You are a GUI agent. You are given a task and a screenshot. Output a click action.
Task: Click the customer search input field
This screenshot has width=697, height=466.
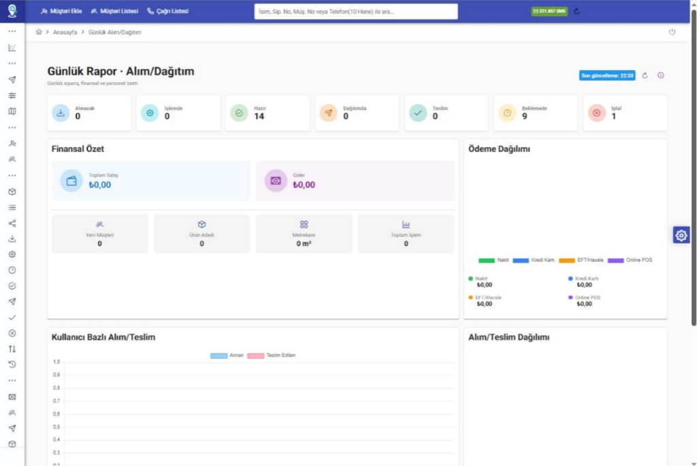pyautogui.click(x=355, y=12)
